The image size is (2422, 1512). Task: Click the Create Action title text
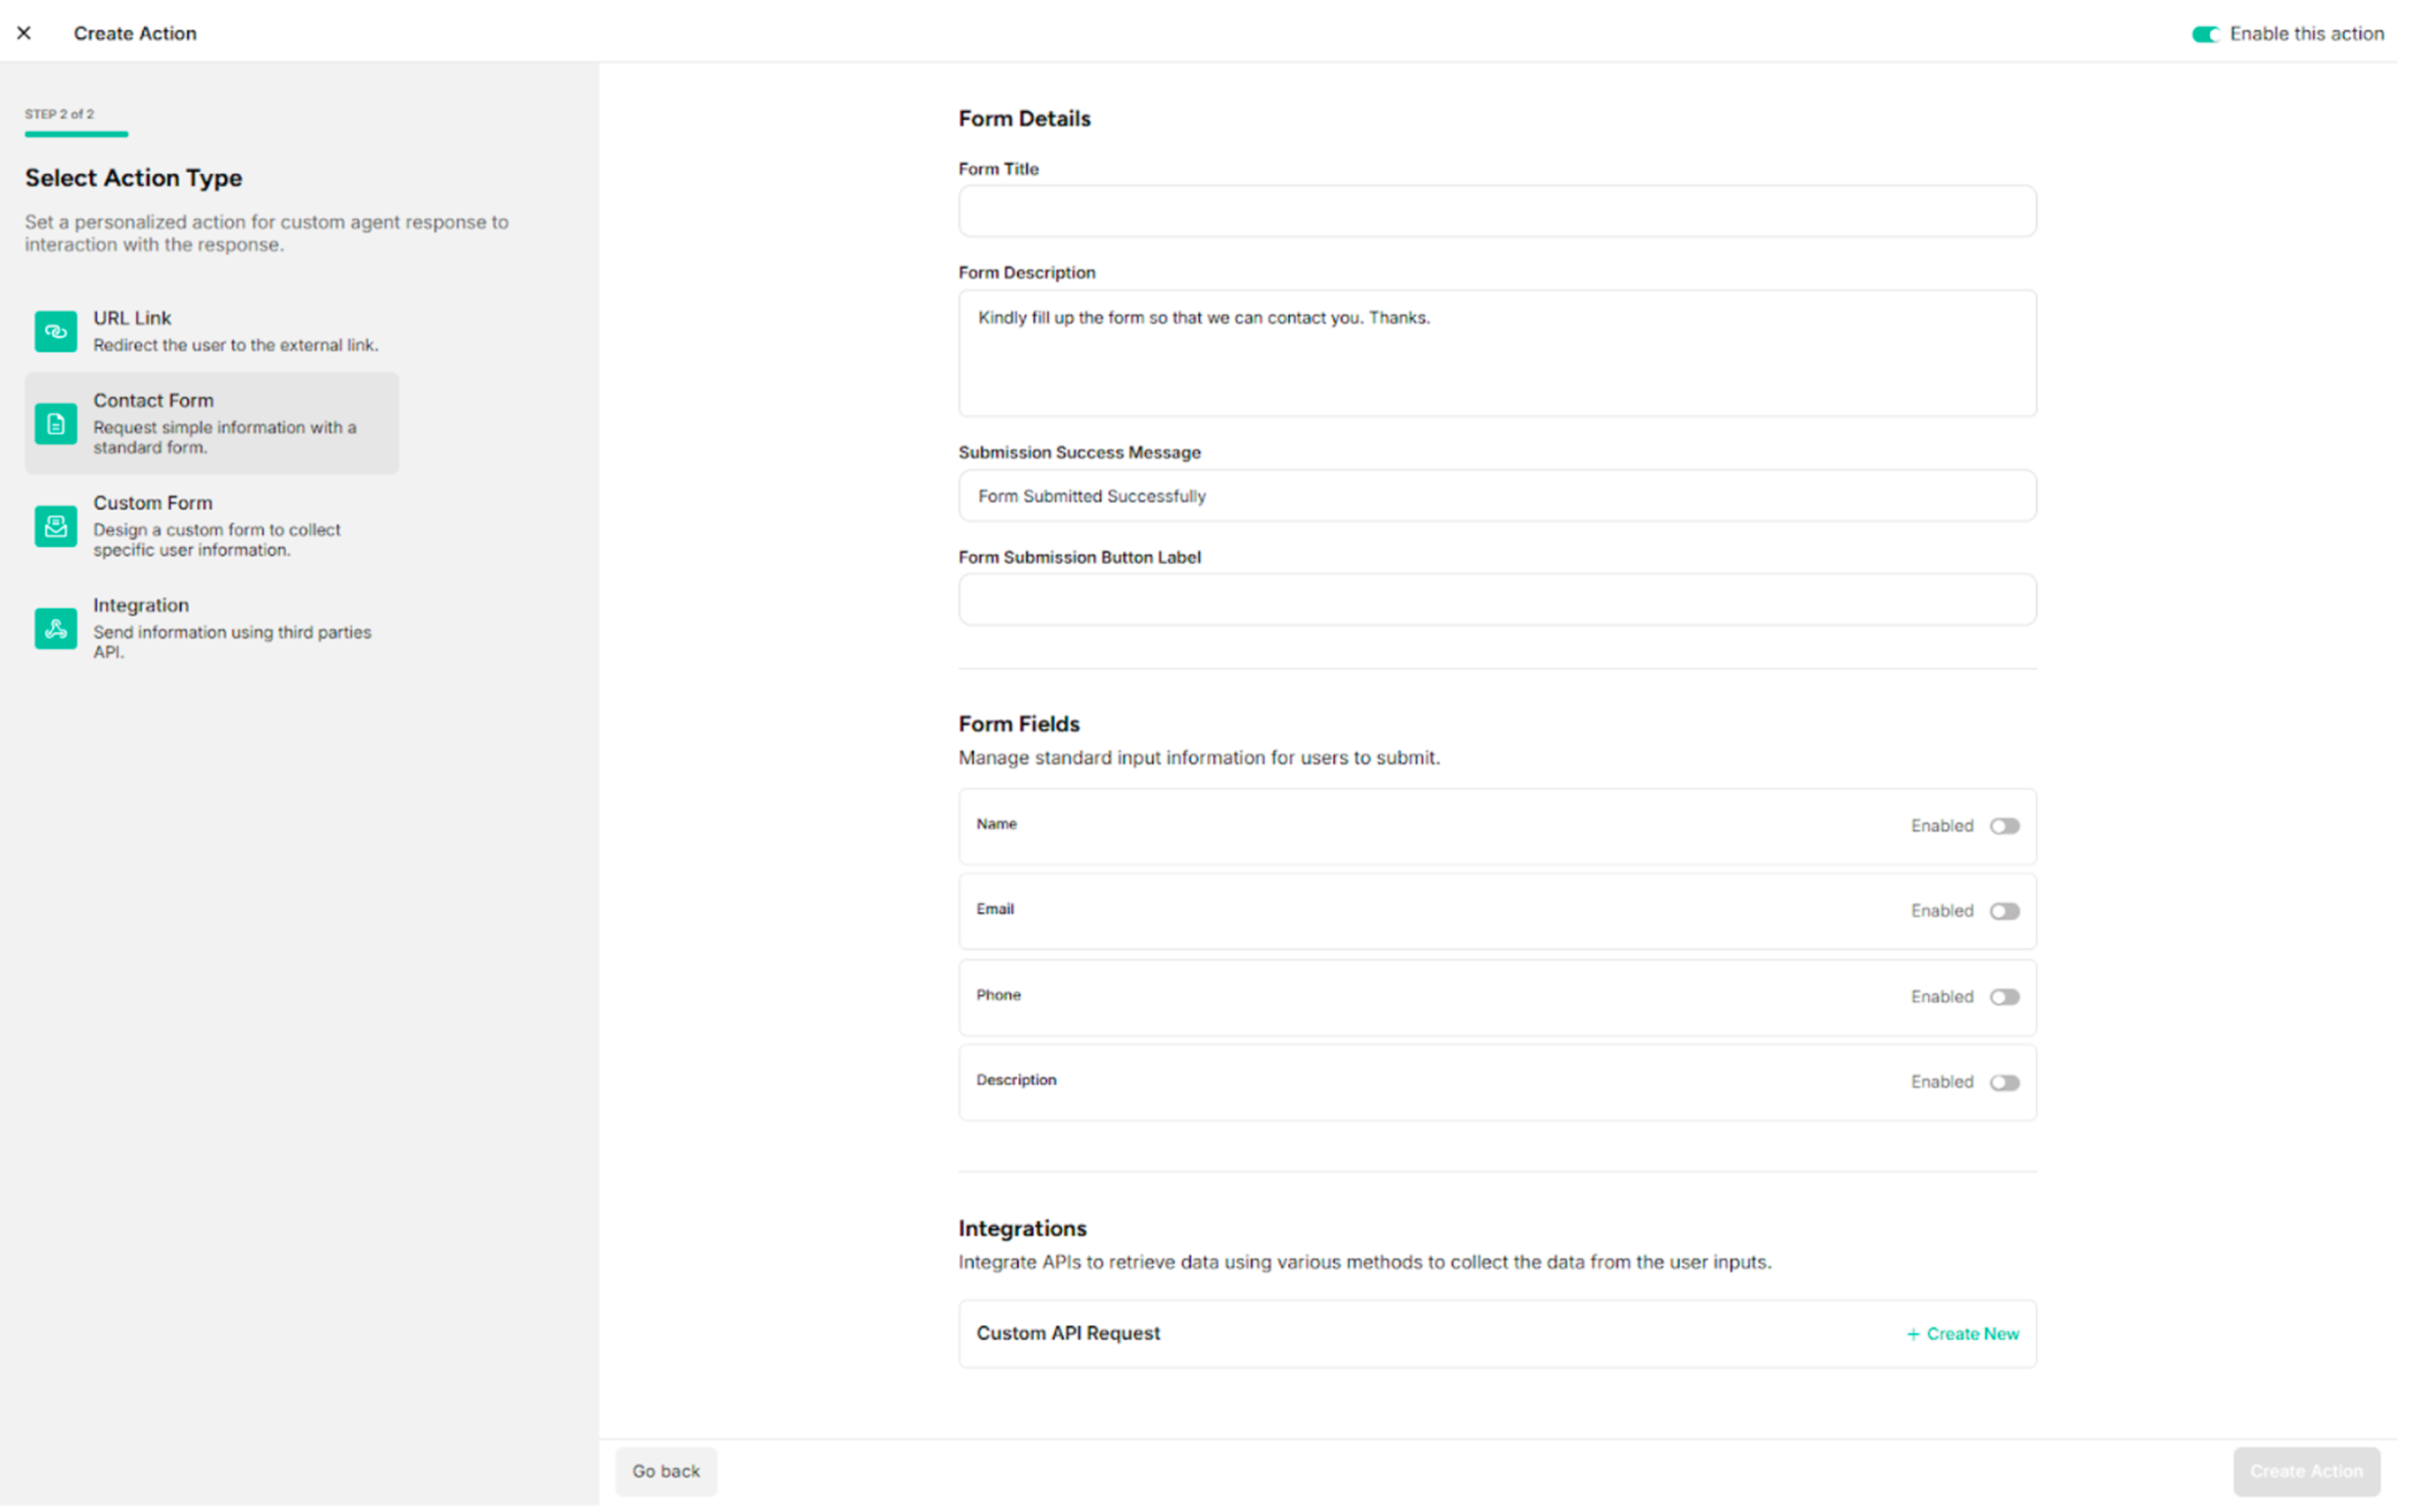tap(135, 33)
